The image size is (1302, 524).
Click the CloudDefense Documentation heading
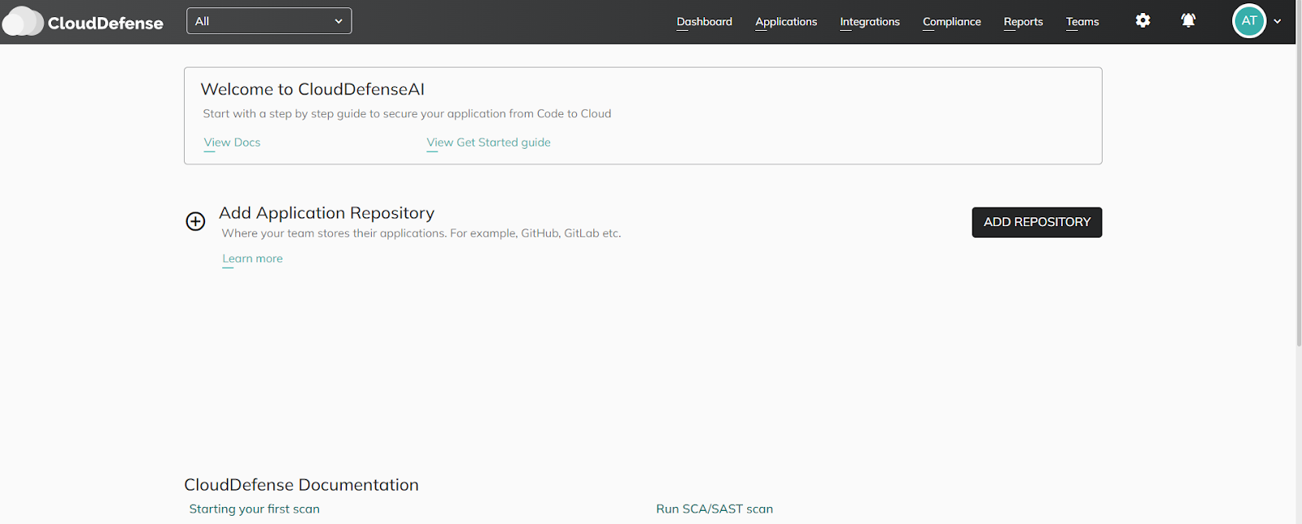tap(301, 485)
